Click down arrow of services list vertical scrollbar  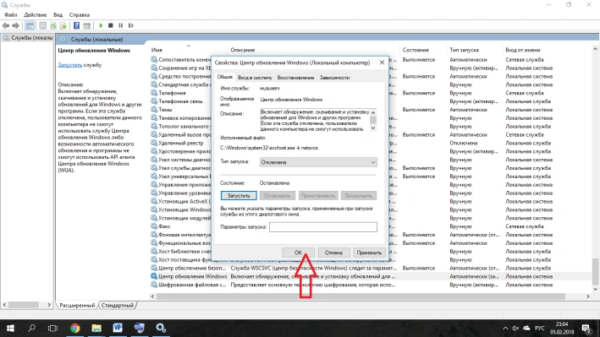point(595,289)
